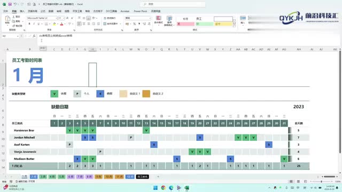Toggle Normal view in status bar
342x192 pixels.
pyautogui.click(x=291, y=181)
